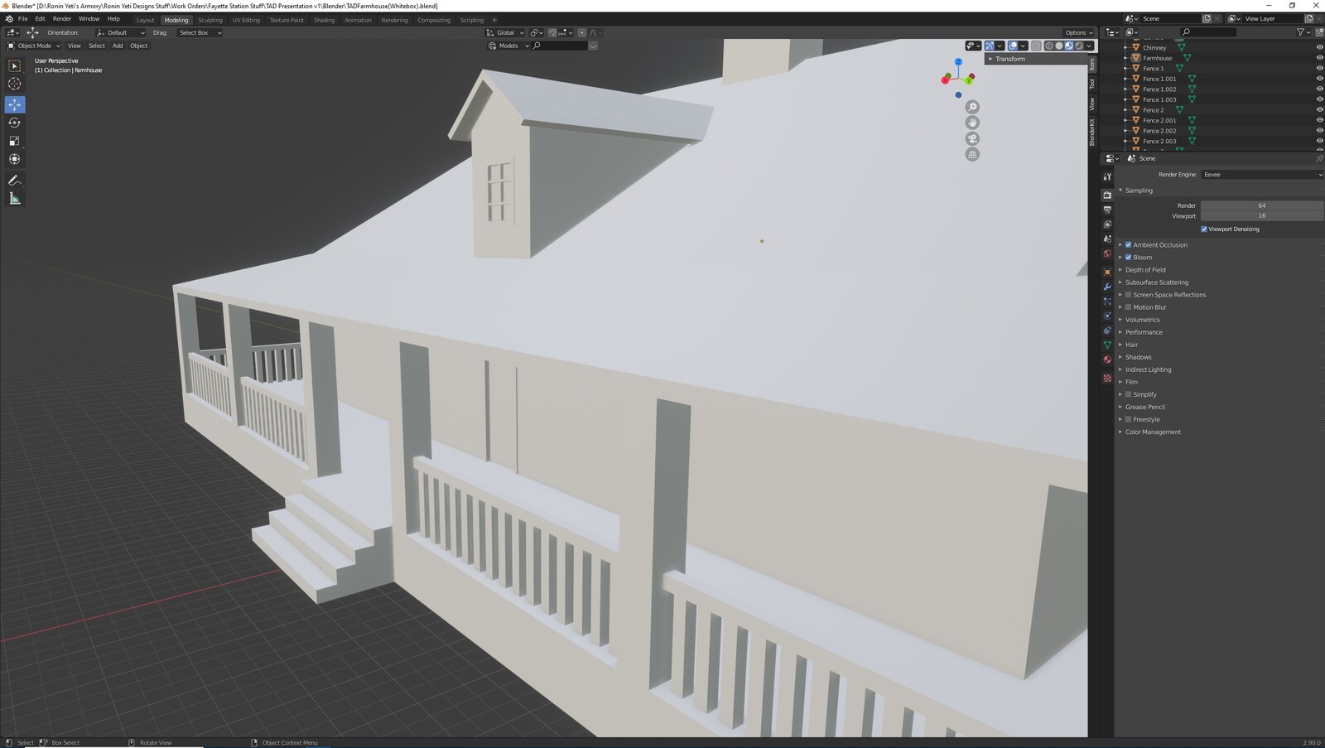
Task: Toggle the camera view icon
Action: [972, 138]
